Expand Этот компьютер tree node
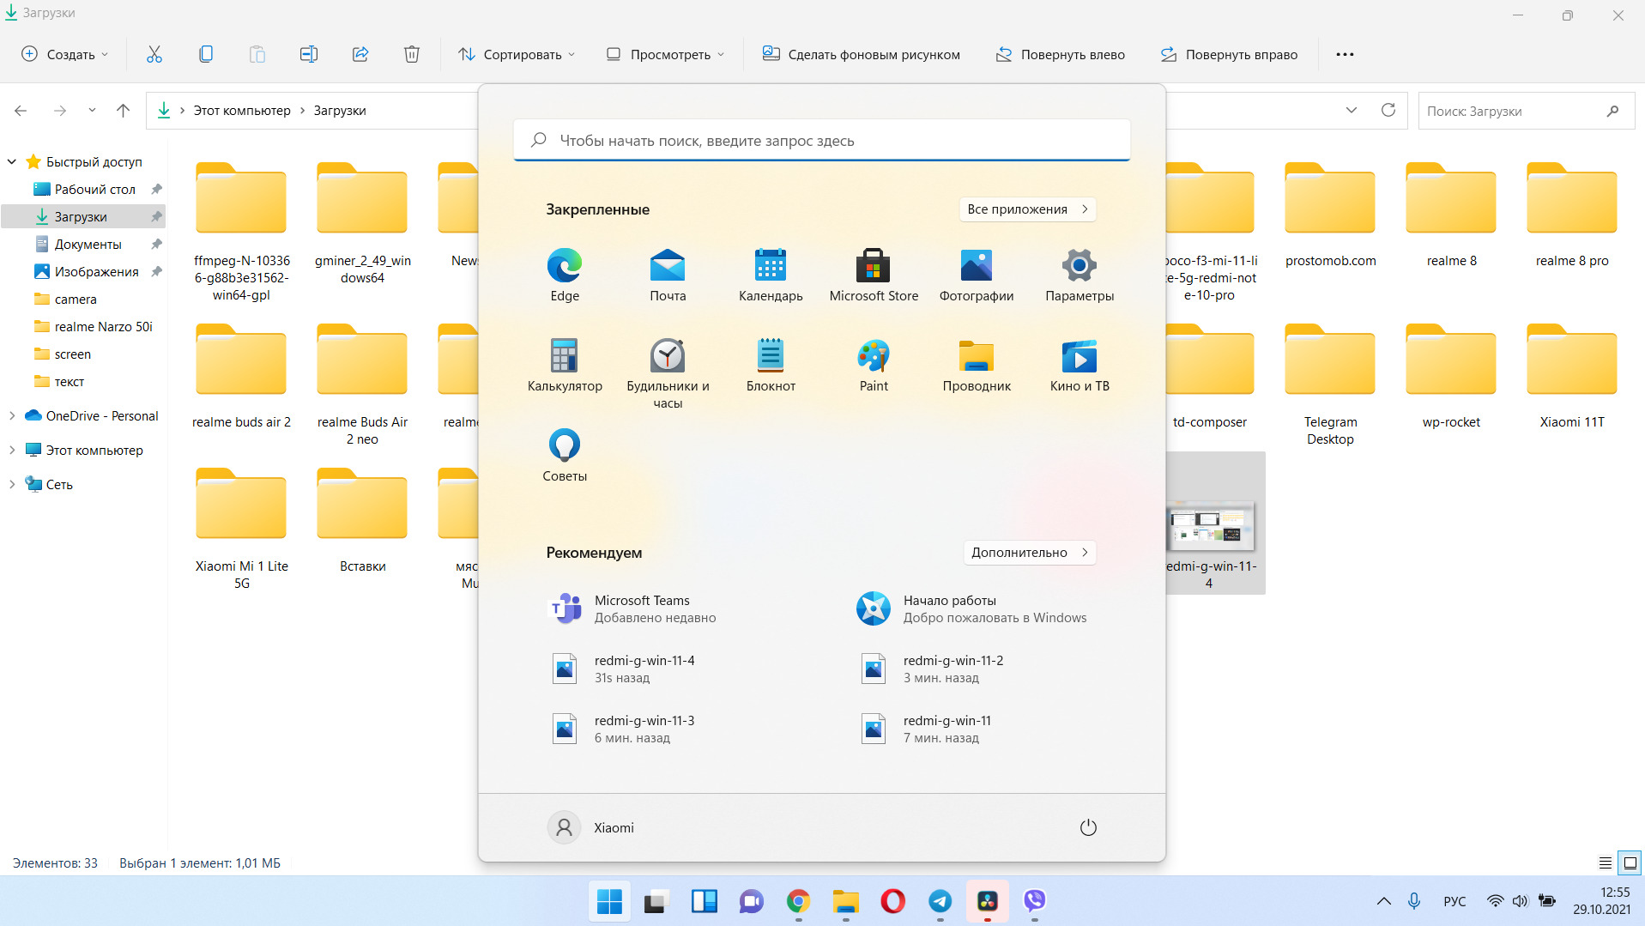The width and height of the screenshot is (1645, 926). 11,450
